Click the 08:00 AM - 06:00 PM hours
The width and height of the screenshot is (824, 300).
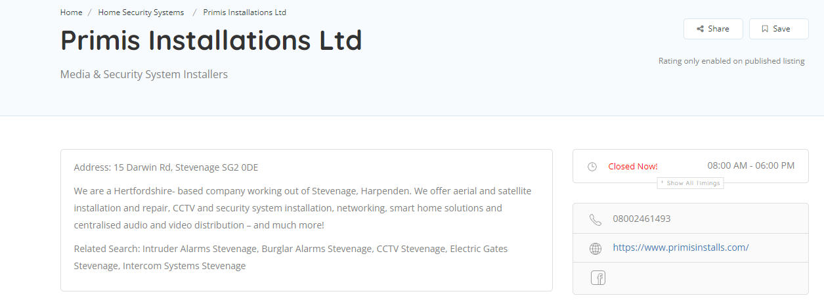click(x=751, y=165)
